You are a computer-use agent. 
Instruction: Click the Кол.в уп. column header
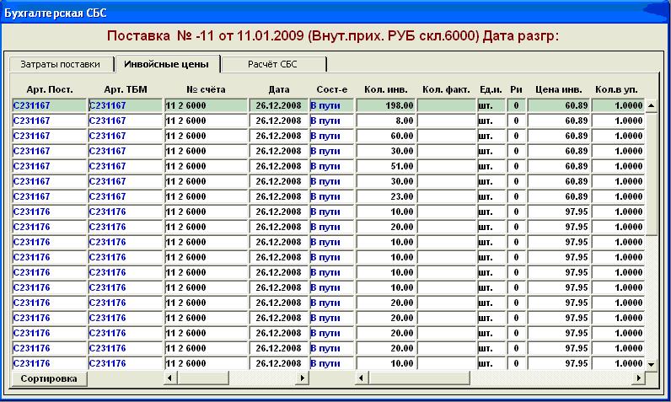tap(617, 90)
